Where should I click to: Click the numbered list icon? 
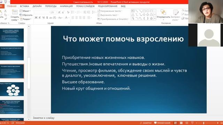pos(79,12)
